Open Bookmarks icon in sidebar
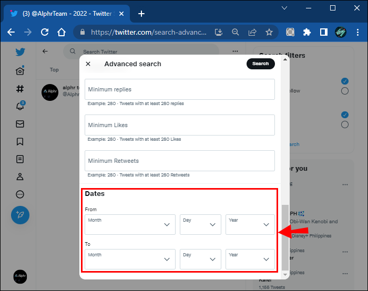Image resolution: width=368 pixels, height=291 pixels. (x=20, y=142)
